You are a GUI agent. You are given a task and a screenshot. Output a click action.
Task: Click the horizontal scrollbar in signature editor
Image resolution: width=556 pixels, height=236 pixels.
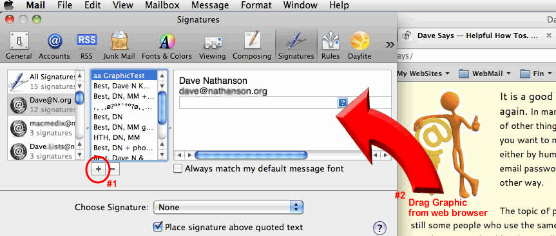tap(282, 155)
